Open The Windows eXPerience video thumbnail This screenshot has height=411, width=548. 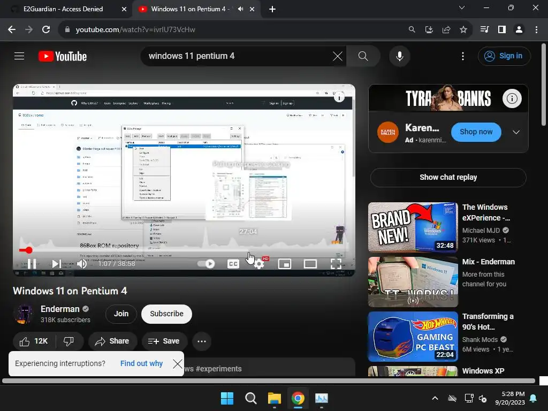(413, 227)
